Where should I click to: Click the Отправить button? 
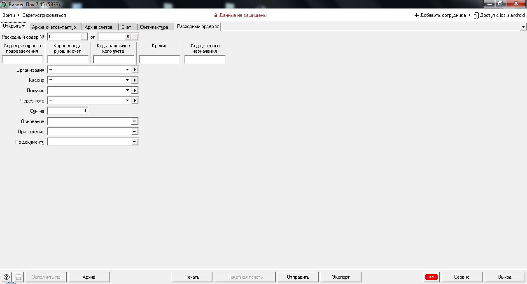298,277
